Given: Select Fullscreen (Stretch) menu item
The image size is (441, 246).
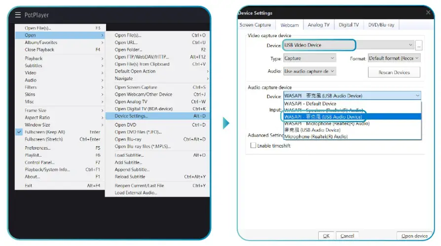Looking at the screenshot, I should point(60,139).
